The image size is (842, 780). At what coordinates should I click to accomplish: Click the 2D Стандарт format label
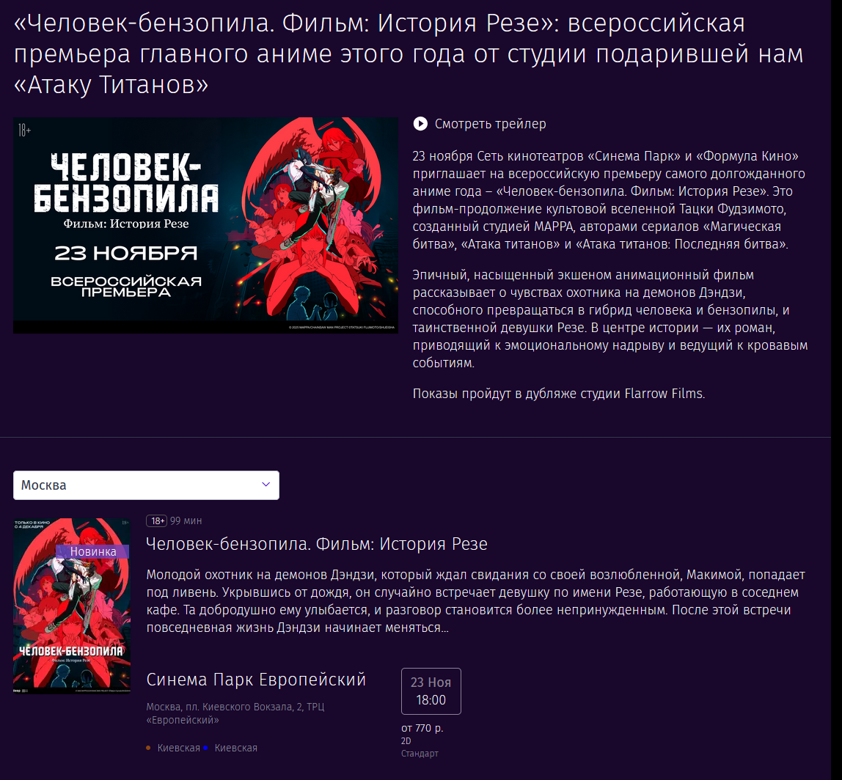pos(420,747)
